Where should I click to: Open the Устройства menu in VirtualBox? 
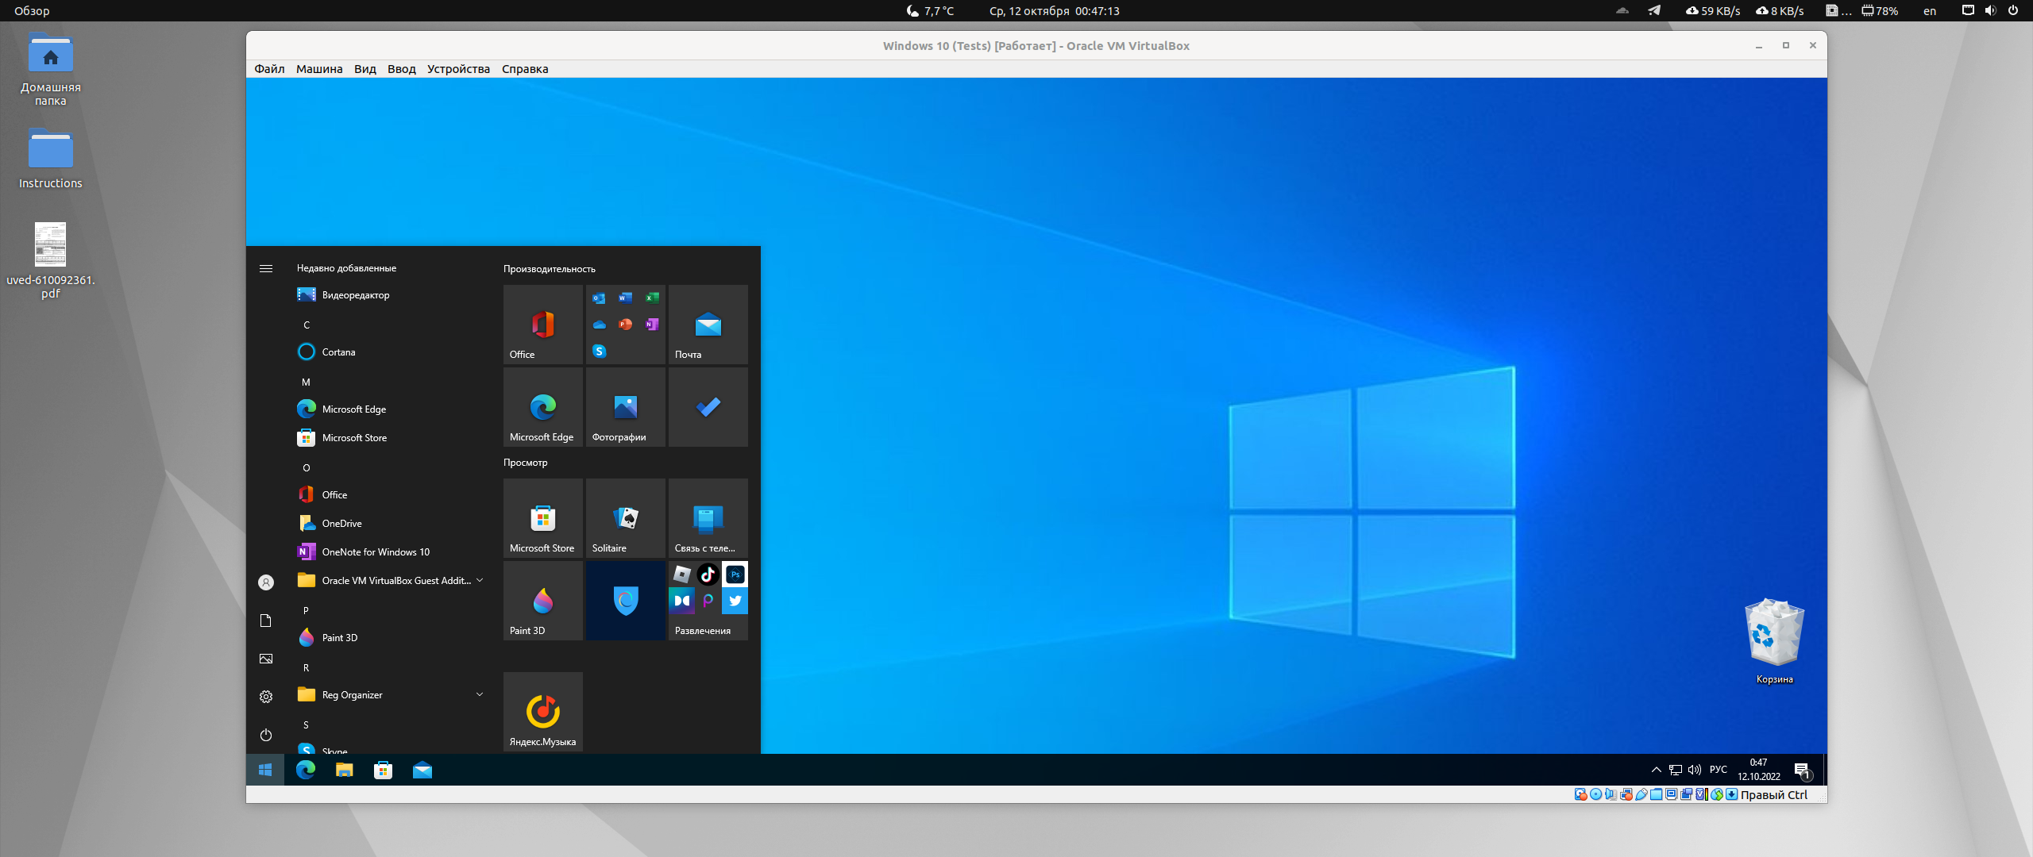pyautogui.click(x=458, y=69)
